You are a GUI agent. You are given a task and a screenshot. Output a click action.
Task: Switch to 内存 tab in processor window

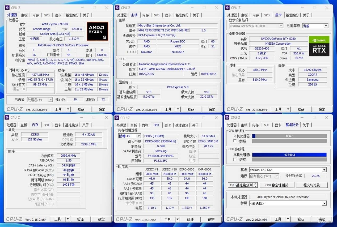(36, 15)
